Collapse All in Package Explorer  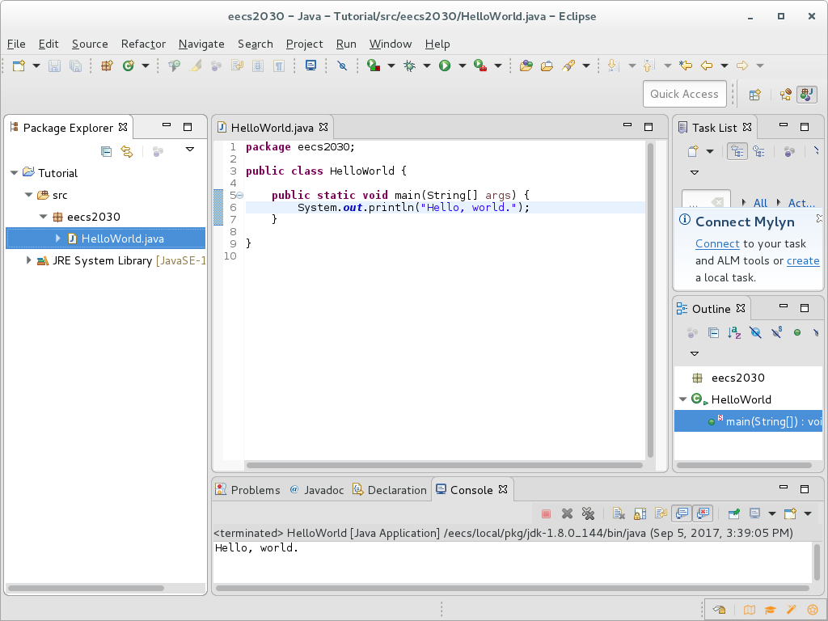click(x=106, y=151)
